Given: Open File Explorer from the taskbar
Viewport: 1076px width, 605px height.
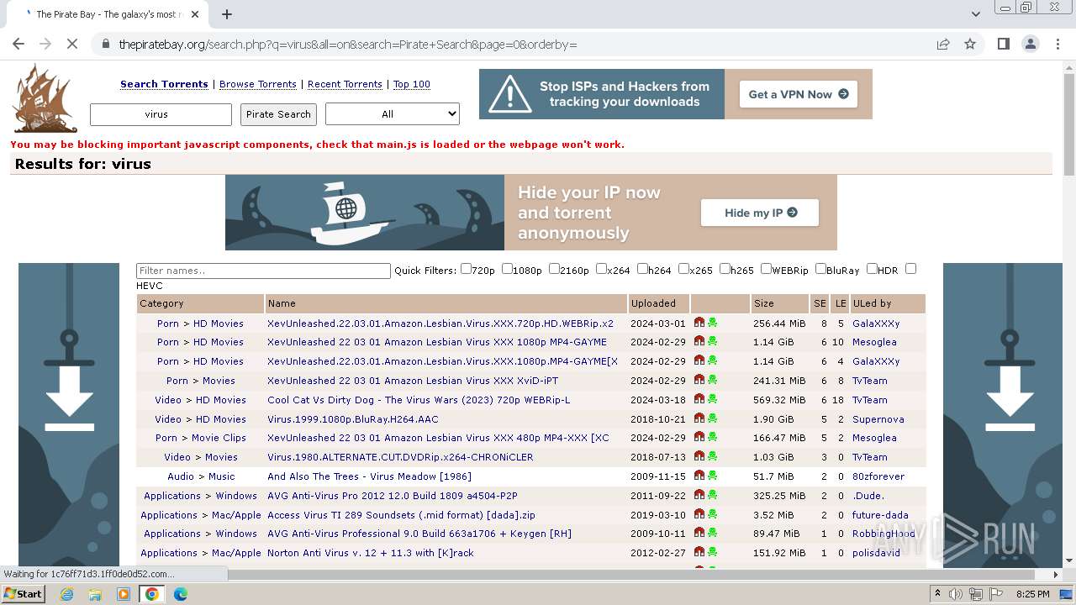Looking at the screenshot, I should (95, 594).
